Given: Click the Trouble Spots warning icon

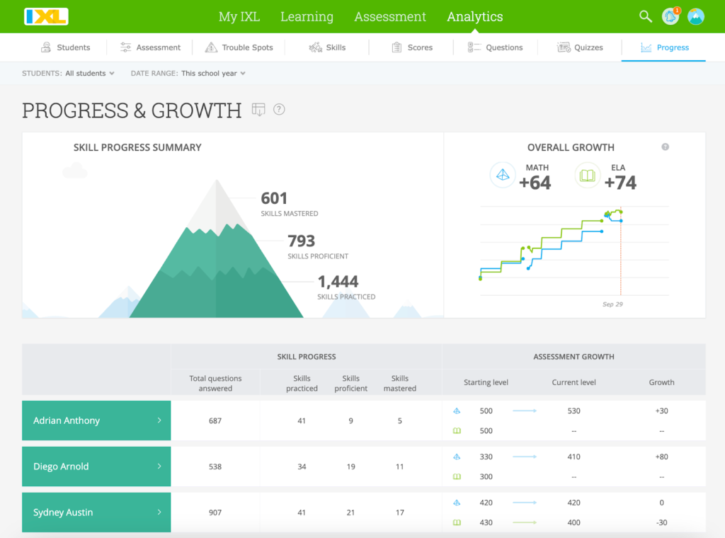Looking at the screenshot, I should pos(211,47).
